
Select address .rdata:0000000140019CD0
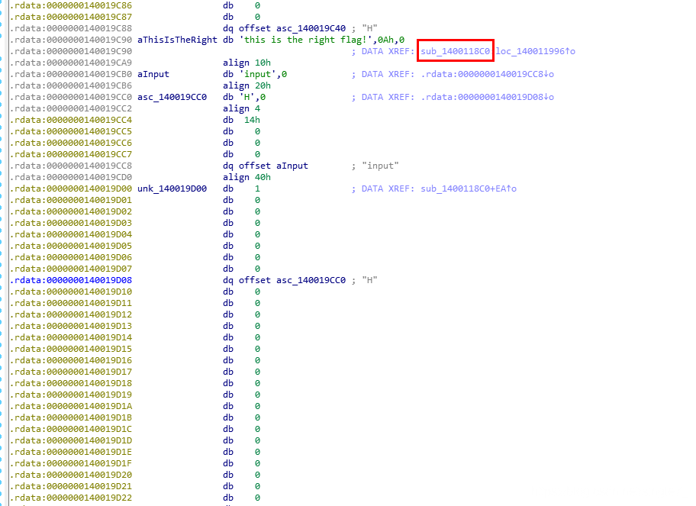click(x=71, y=178)
